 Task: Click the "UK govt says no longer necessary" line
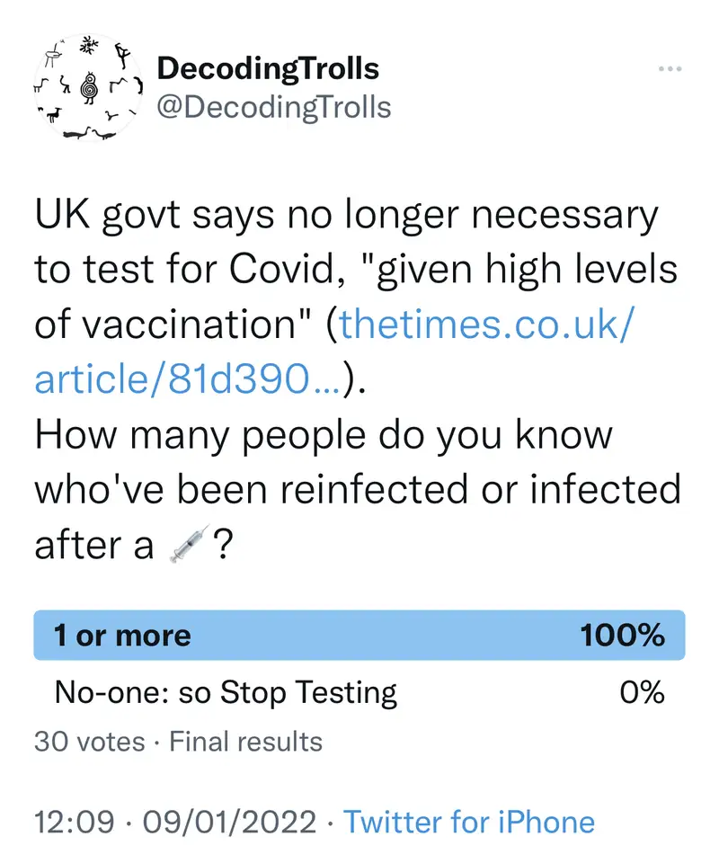tap(346, 217)
